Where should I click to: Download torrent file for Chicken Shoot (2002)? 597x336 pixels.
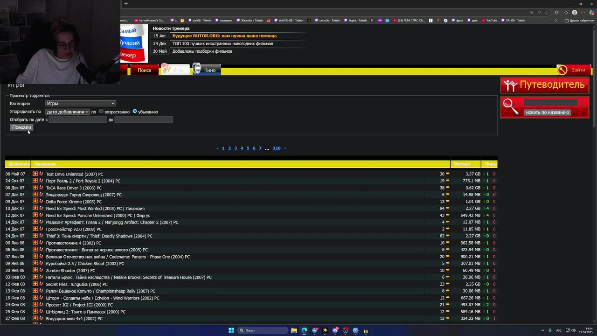click(35, 263)
